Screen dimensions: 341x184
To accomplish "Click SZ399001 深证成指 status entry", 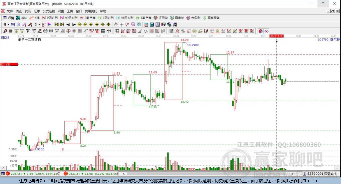I will (x=320, y=174).
